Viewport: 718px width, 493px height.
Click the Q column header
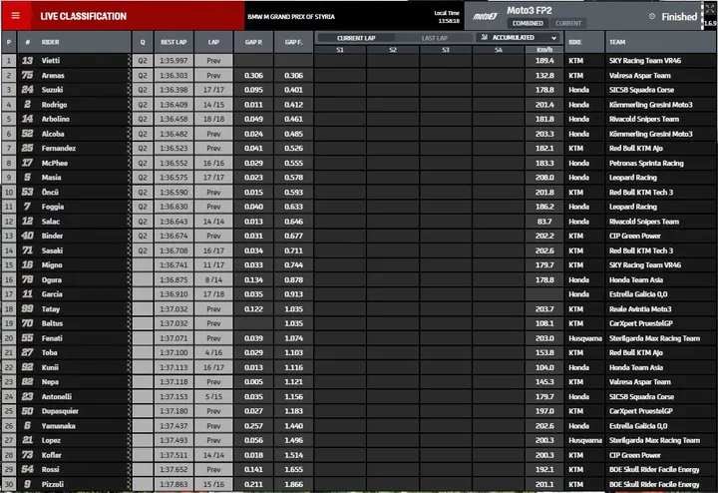click(143, 42)
